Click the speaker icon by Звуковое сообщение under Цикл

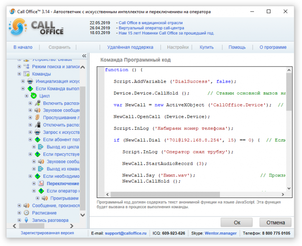click(37, 110)
